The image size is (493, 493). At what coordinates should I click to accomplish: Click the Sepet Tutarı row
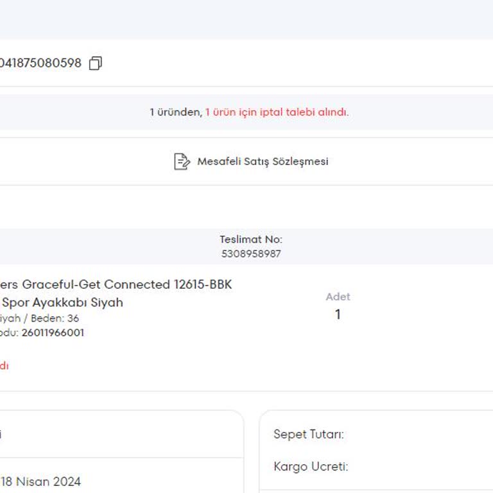point(309,435)
